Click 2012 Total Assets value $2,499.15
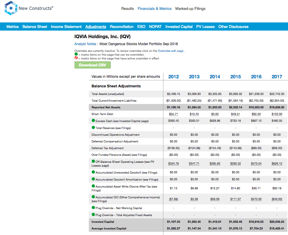The image size is (288, 235). click(173, 94)
